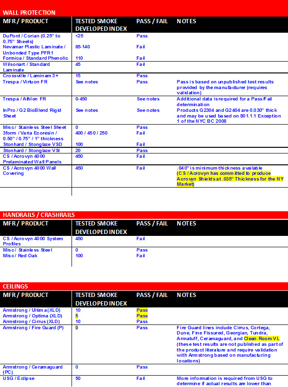Click 'Misc / Stainless Steel' handrail row

27,250
